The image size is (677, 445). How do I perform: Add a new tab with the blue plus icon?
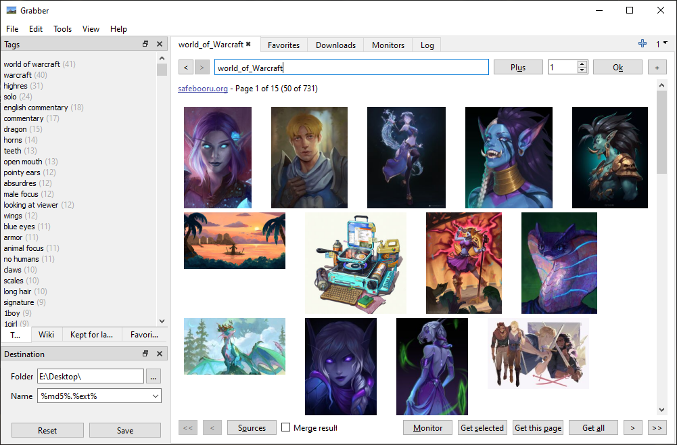coord(643,43)
